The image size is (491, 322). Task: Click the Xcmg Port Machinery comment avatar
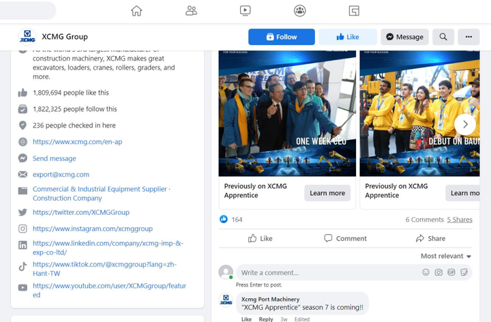click(226, 300)
